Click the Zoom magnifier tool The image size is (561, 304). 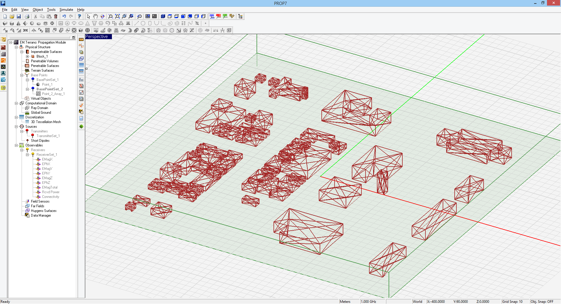(x=110, y=16)
